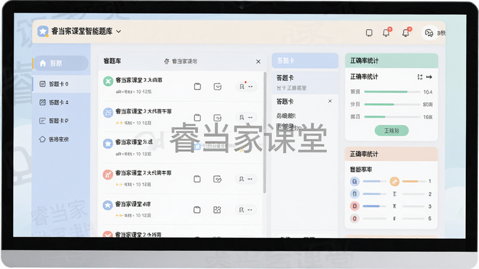Click the bookmark icon with the red dot
The width and height of the screenshot is (479, 269).
point(242,87)
